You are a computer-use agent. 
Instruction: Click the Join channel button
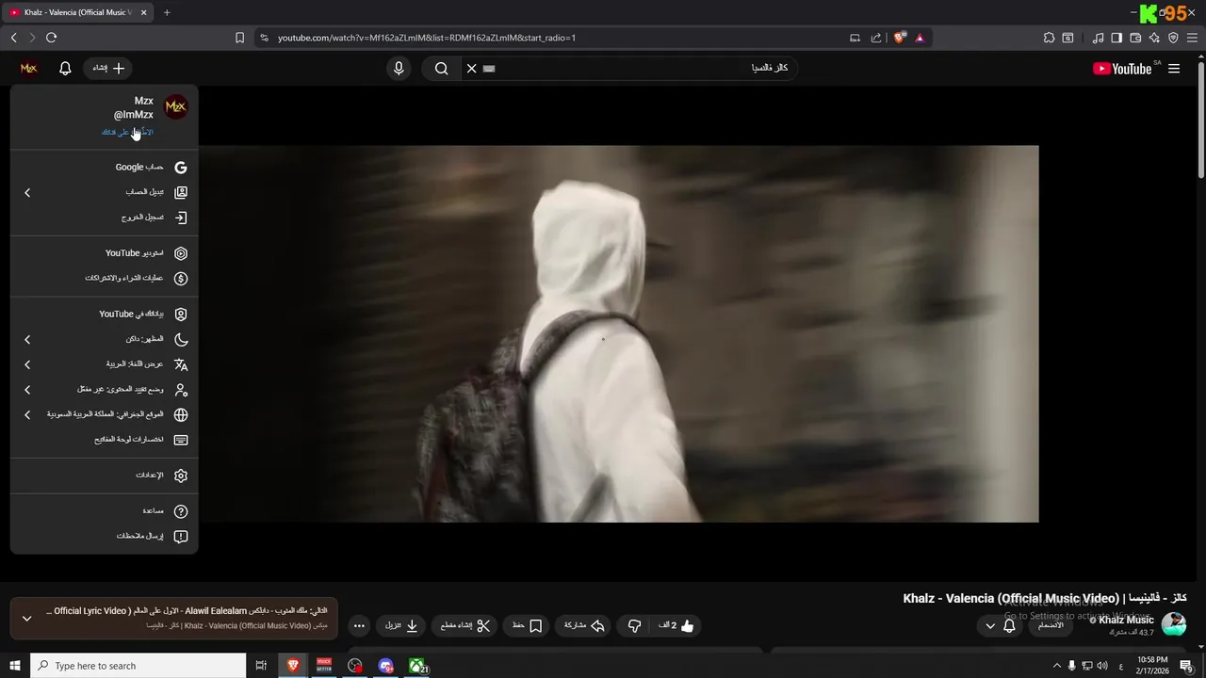click(x=1051, y=625)
